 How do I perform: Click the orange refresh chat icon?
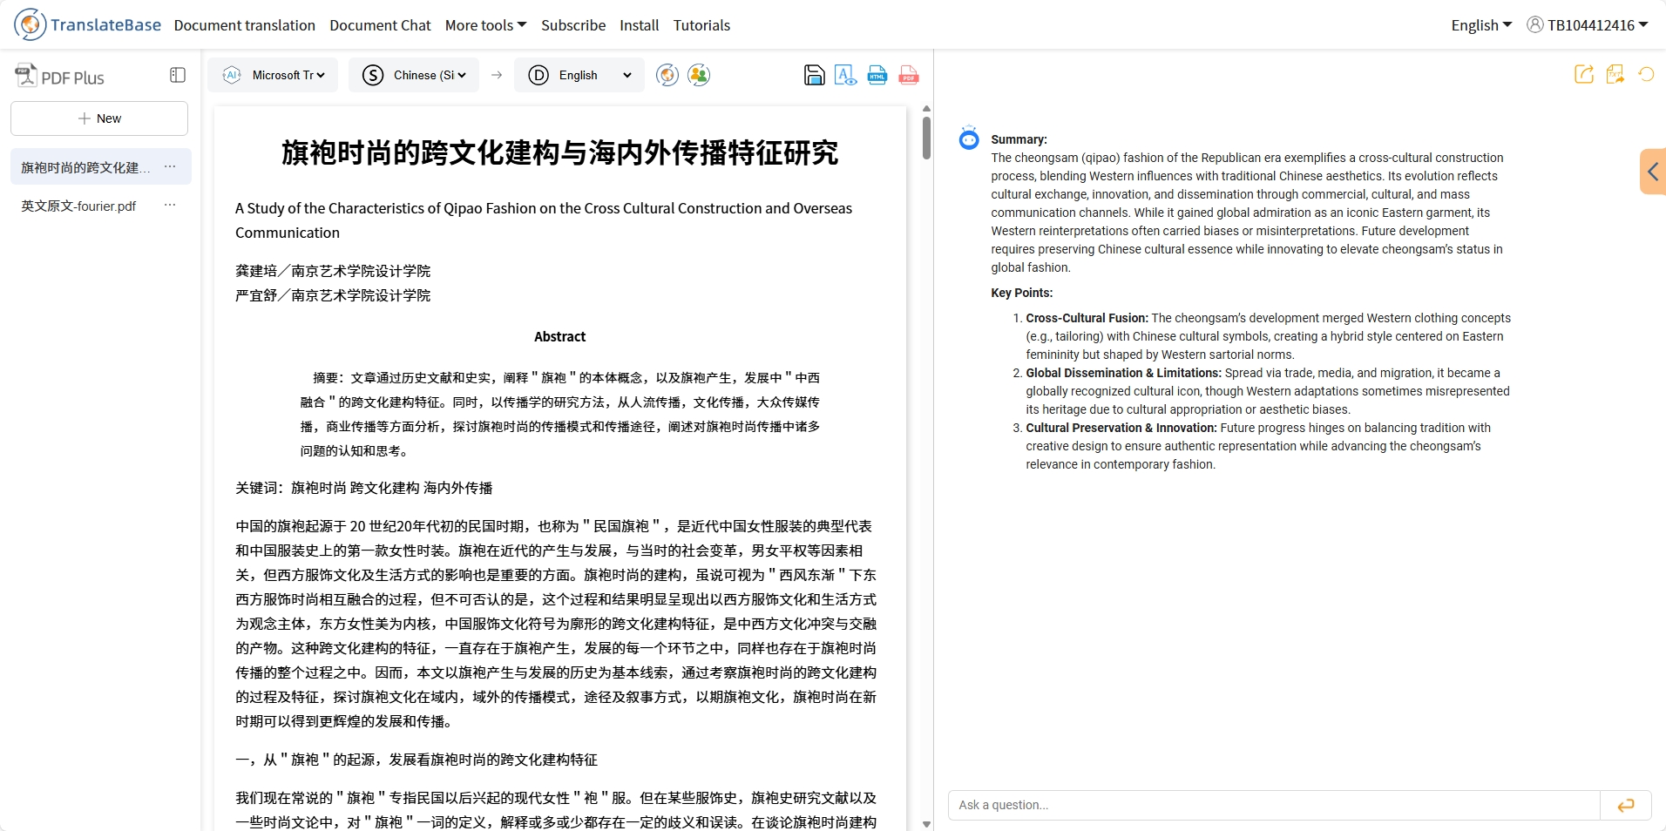pos(1646,74)
